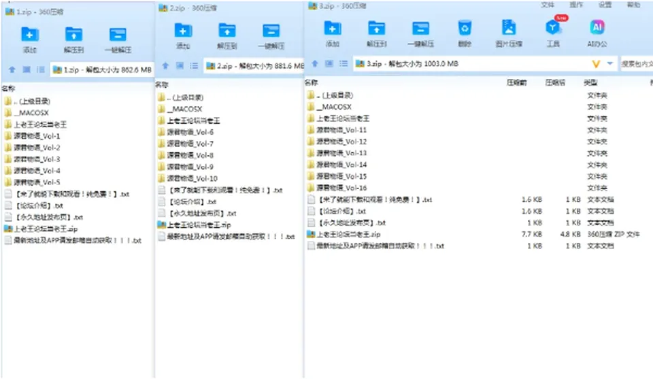Select the 上老王论坛当老王.zip file in the 1.zip window
Viewport: 653px width, 379px height.
41,229
